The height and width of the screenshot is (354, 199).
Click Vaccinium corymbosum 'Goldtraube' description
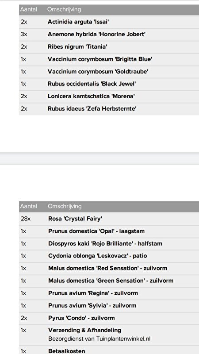[98, 72]
